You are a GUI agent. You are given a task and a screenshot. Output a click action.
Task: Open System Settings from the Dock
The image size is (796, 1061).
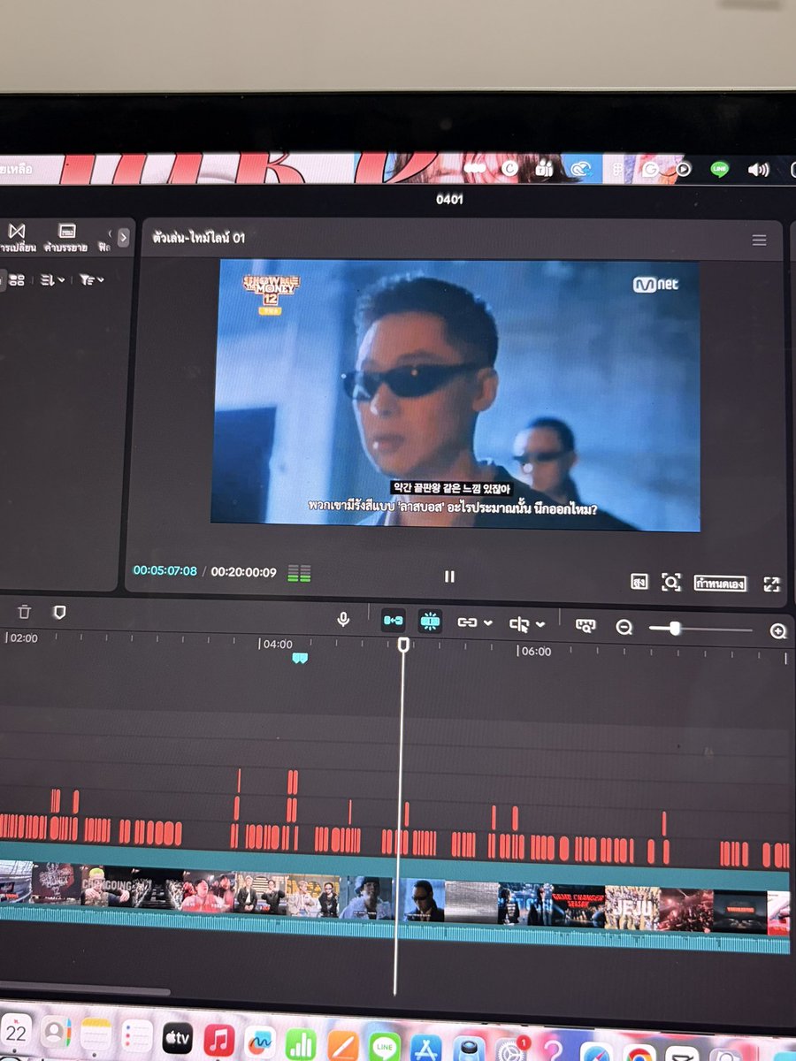[x=511, y=1051]
